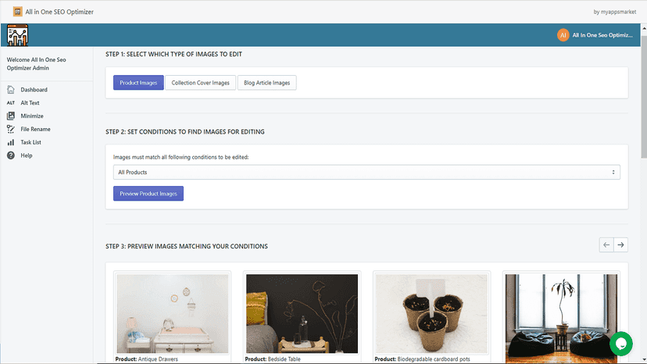This screenshot has width=647, height=364.
Task: Open the Minimize menu item
Action: (x=32, y=116)
